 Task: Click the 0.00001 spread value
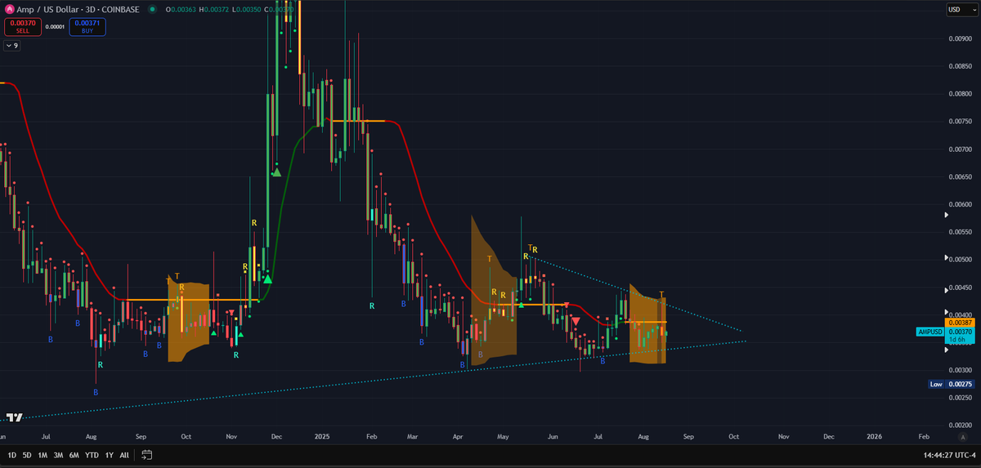tap(55, 27)
